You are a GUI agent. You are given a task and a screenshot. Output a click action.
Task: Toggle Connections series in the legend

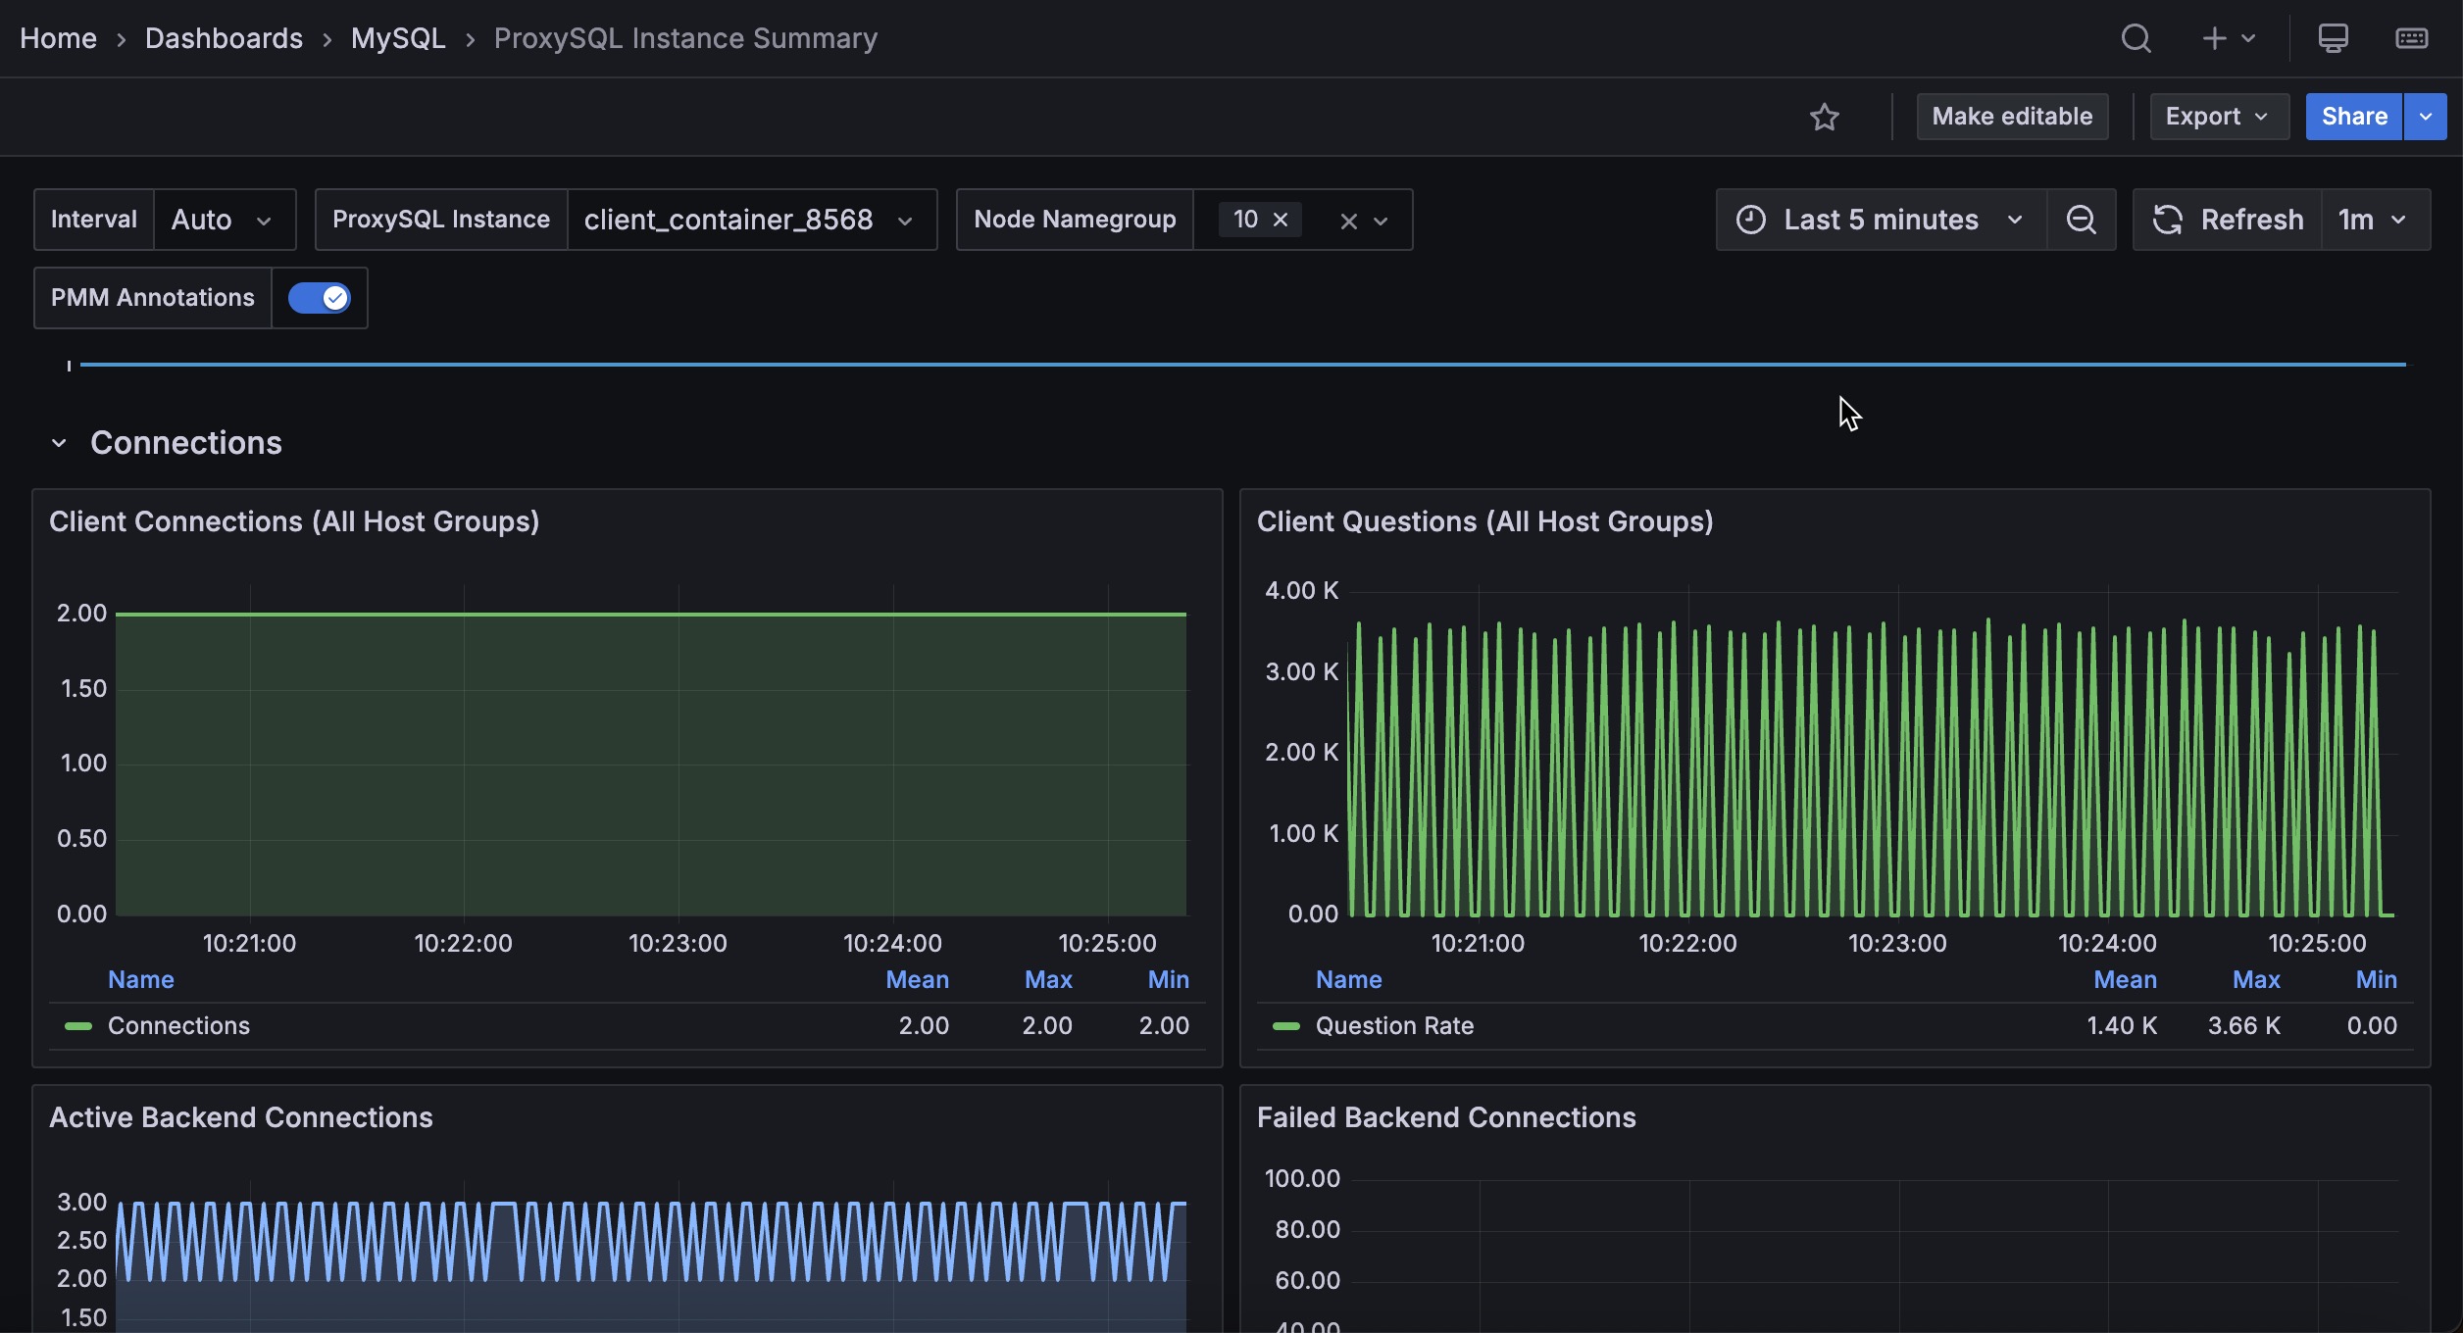tap(178, 1026)
